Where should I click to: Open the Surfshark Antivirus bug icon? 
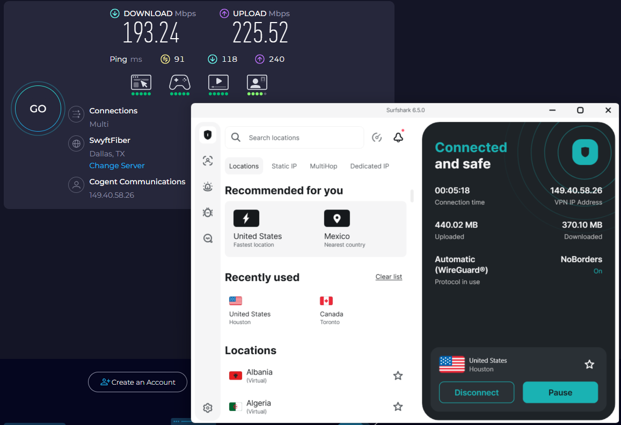(208, 212)
